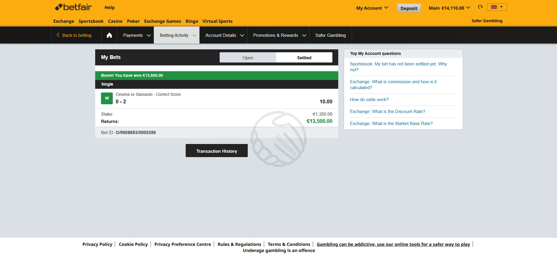Open 'bet has not been settled' question
The height and width of the screenshot is (278, 557).
pos(398,67)
